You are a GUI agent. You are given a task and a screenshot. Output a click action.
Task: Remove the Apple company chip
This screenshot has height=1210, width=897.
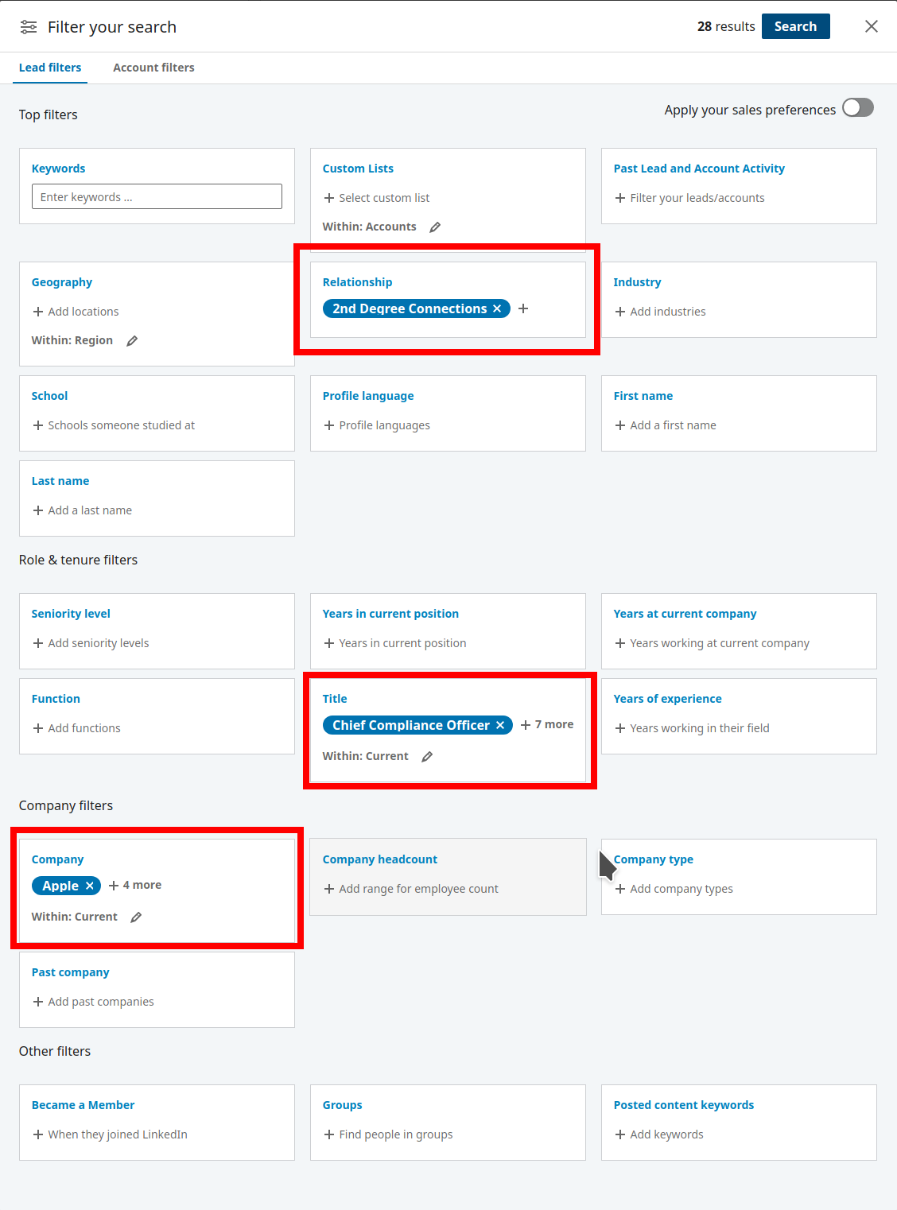[90, 886]
